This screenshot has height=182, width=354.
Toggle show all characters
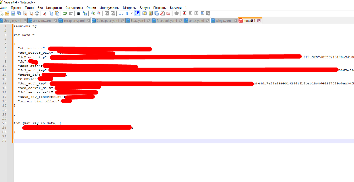[127, 13]
